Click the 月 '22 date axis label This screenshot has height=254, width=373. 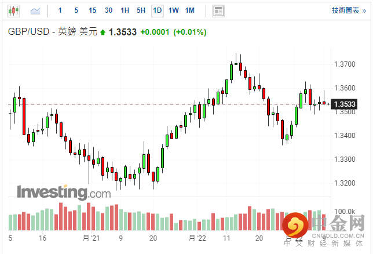point(197,238)
